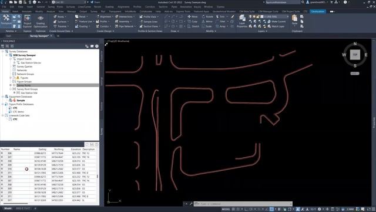The width and height of the screenshot is (376, 212).
Task: Select the Copy tool in Modify panel
Action: pyautogui.click(x=193, y=21)
